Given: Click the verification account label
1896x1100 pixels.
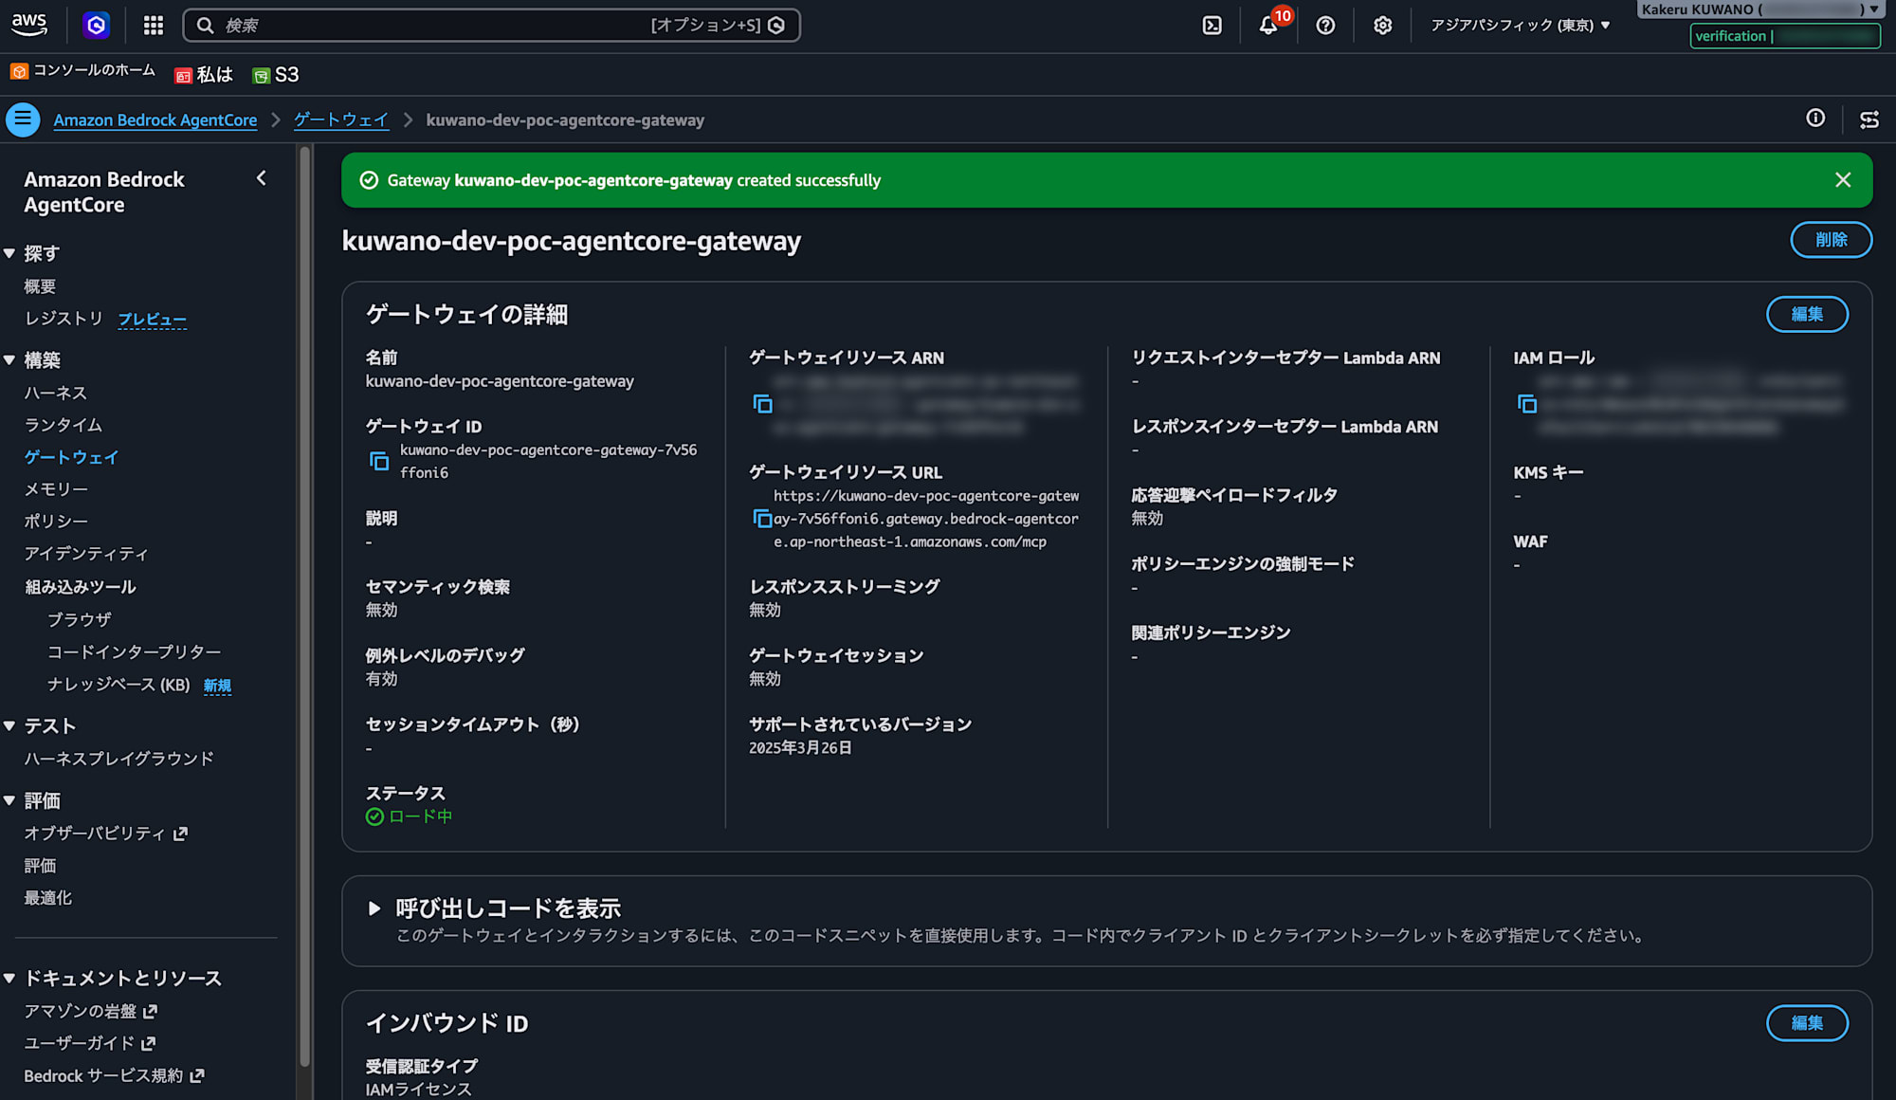Looking at the screenshot, I should click(x=1785, y=36).
